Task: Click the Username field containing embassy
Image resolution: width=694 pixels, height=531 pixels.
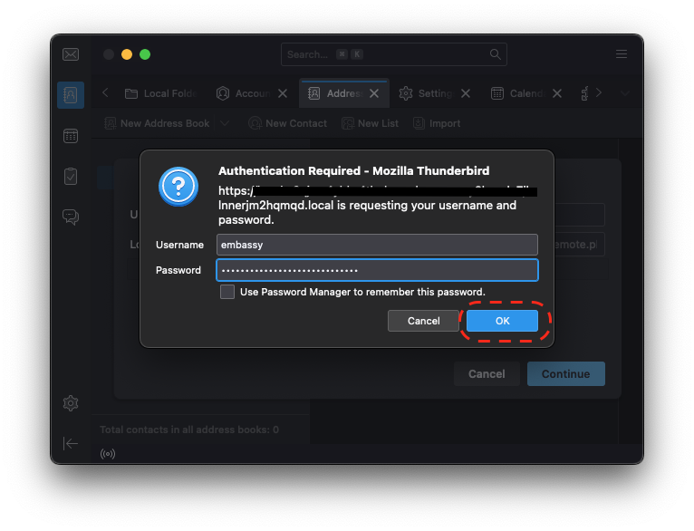Action: (x=377, y=245)
